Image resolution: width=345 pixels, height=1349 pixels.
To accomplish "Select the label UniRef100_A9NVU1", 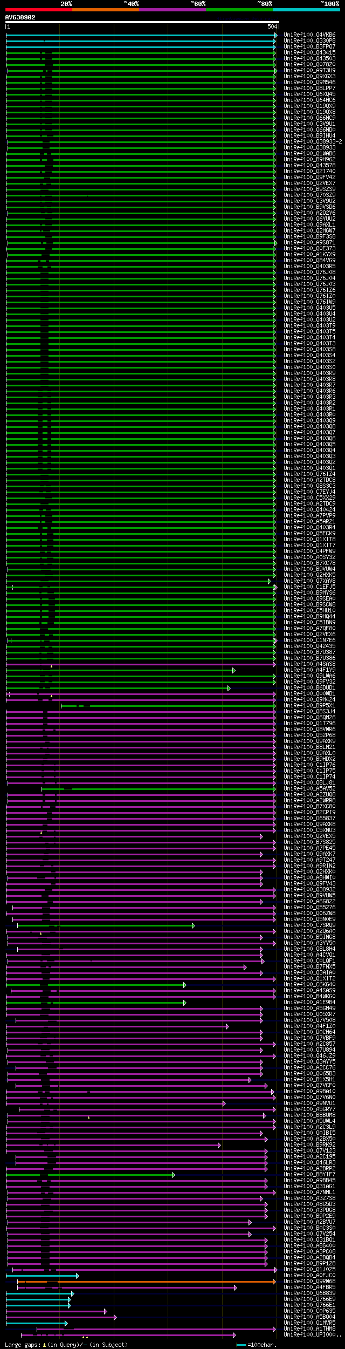I will [x=309, y=1103].
